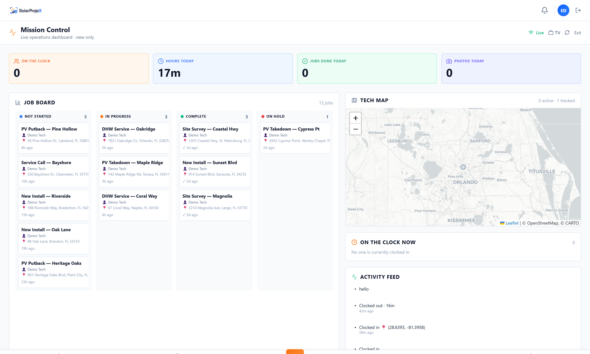The height and width of the screenshot is (354, 590).
Task: Exit Mission Control view
Action: coord(578,33)
